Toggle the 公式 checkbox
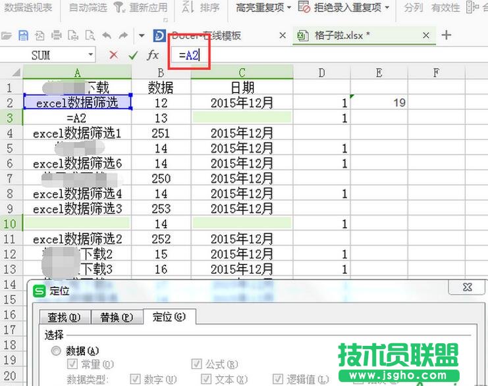Screen dimensions: 488x386 [x=197, y=364]
